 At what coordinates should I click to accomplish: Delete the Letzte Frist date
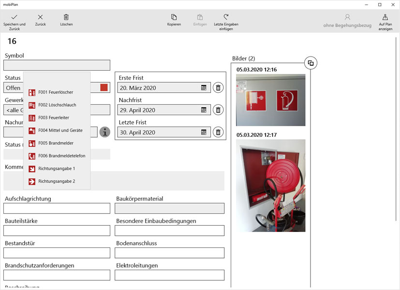pyautogui.click(x=218, y=132)
